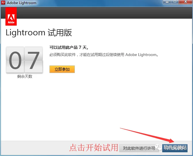
Task: Click the text 可以试用此产品 7 天
Action: (69, 47)
